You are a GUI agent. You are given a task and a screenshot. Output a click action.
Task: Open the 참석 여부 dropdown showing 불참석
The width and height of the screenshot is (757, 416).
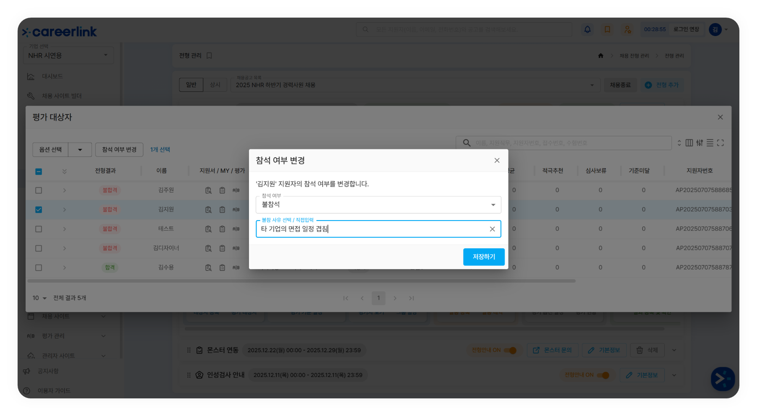(x=378, y=205)
